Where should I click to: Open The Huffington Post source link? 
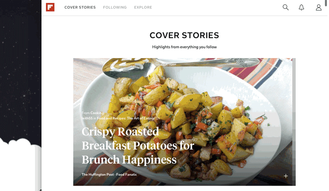tap(97, 175)
